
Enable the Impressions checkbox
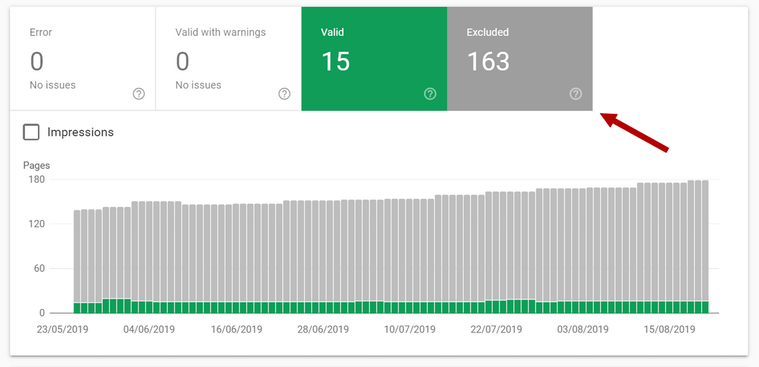coord(31,132)
